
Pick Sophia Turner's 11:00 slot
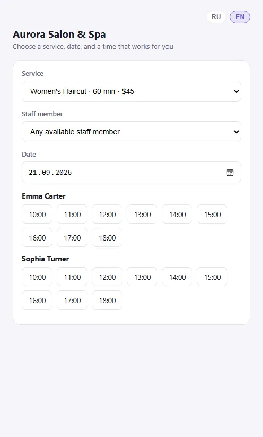tap(72, 277)
